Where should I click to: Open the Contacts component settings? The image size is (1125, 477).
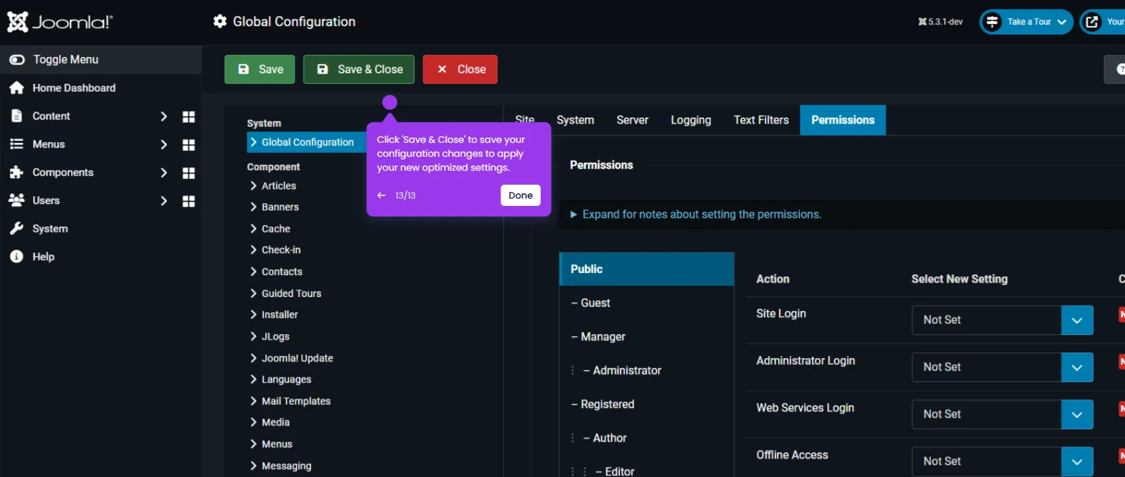pyautogui.click(x=282, y=272)
